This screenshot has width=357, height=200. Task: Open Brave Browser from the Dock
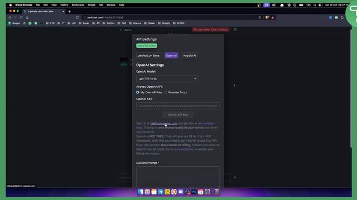[174, 192]
